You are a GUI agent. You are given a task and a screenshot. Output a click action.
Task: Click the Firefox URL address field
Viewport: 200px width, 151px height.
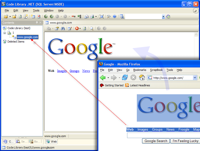pos(172,78)
